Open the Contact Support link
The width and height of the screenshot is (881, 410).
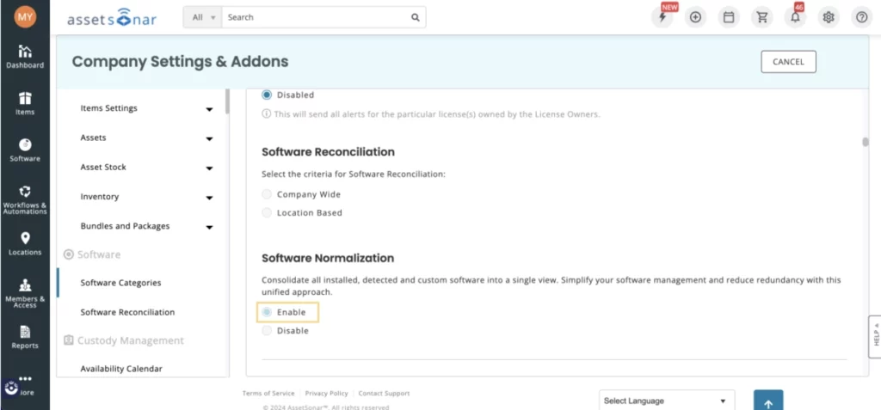[384, 393]
